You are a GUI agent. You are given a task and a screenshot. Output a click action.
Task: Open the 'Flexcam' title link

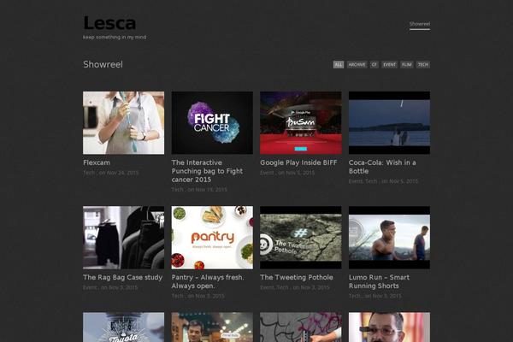[97, 162]
